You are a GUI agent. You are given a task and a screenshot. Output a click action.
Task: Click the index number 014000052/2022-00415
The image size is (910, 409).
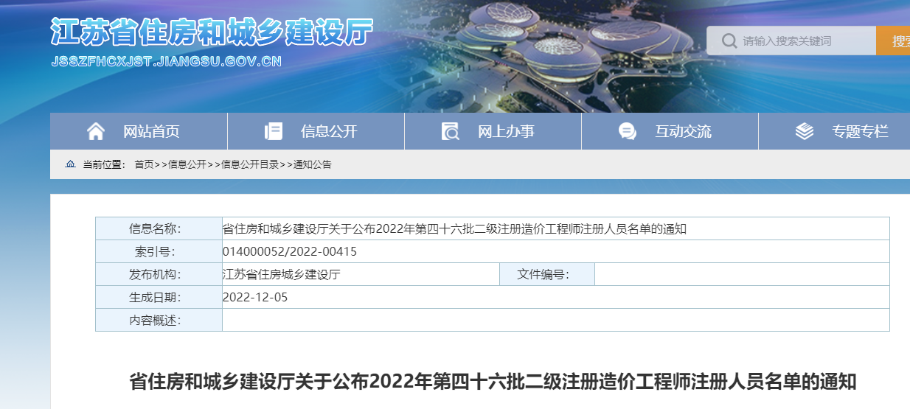(290, 251)
